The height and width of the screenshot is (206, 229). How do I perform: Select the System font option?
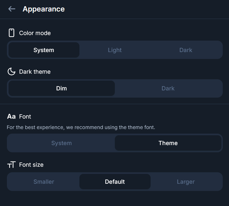[x=61, y=143]
